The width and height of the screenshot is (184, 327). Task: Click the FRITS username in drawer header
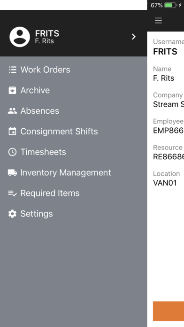(47, 33)
